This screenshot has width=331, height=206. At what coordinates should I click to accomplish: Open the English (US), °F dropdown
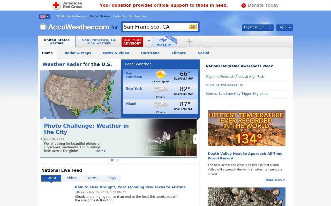(258, 27)
